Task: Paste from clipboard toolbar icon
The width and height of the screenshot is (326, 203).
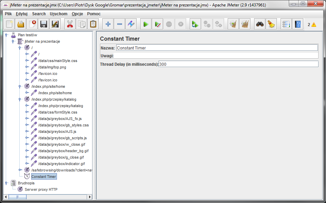Action: pos(93,24)
